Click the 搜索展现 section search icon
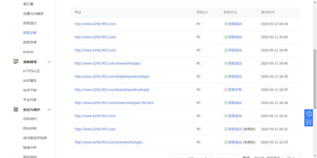Image resolution: width=317 pixels, height=158 pixels. pos(16,62)
